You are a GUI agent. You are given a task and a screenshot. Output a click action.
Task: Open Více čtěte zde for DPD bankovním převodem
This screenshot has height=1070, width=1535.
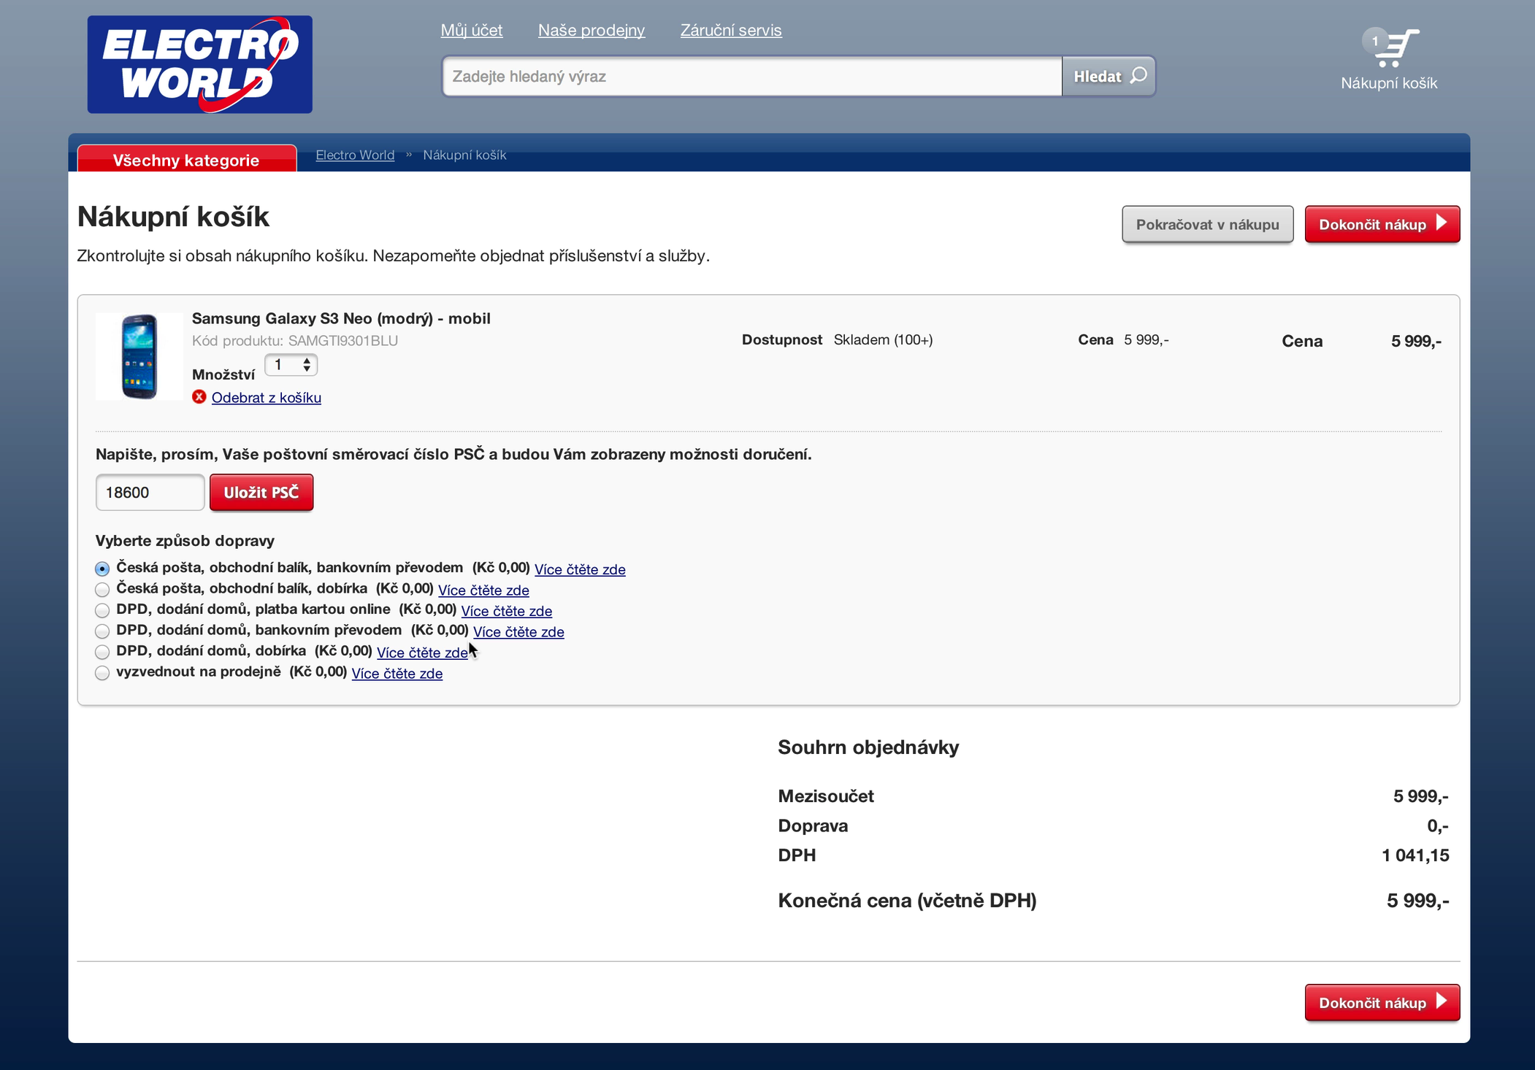pos(518,632)
